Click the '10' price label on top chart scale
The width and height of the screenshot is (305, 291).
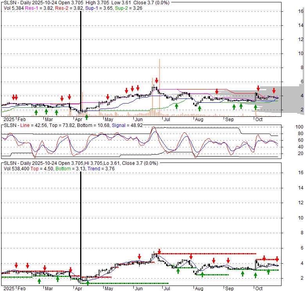301,54
